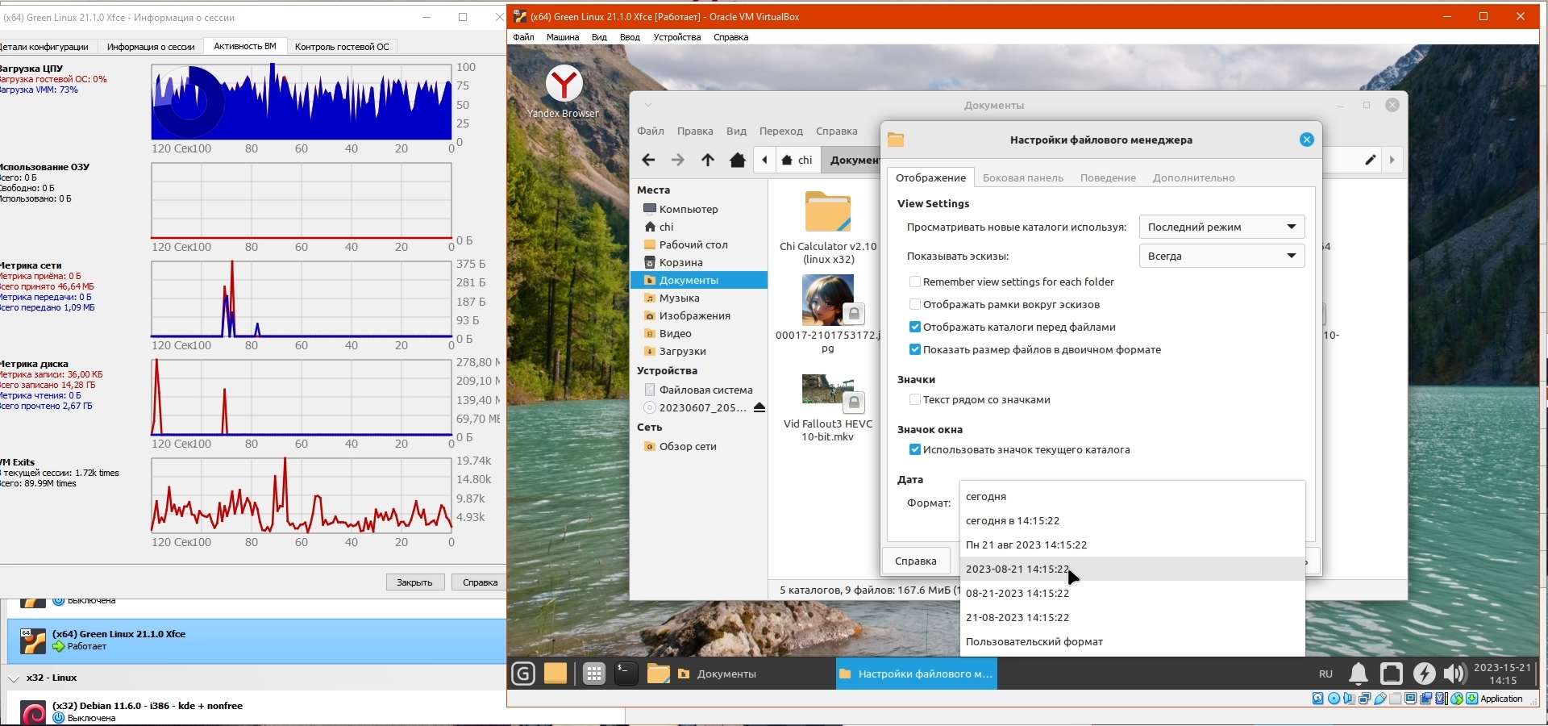Choose date format 08-21-2023 14:15:22

point(1132,593)
